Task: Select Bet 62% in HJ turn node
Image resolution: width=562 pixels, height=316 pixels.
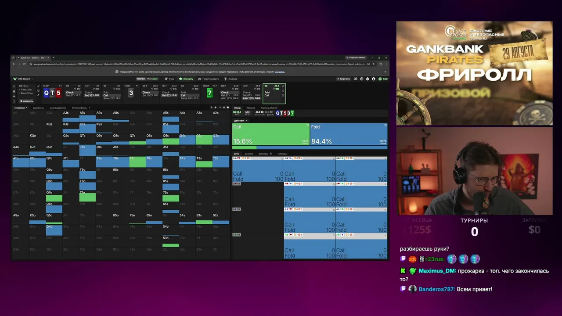Action: 170,95
